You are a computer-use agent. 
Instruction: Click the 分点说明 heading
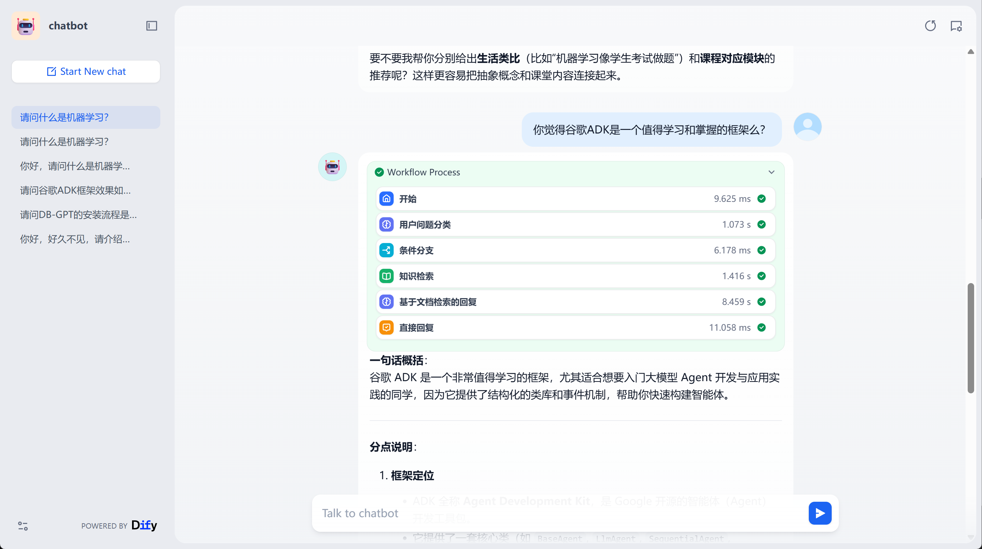pos(391,447)
